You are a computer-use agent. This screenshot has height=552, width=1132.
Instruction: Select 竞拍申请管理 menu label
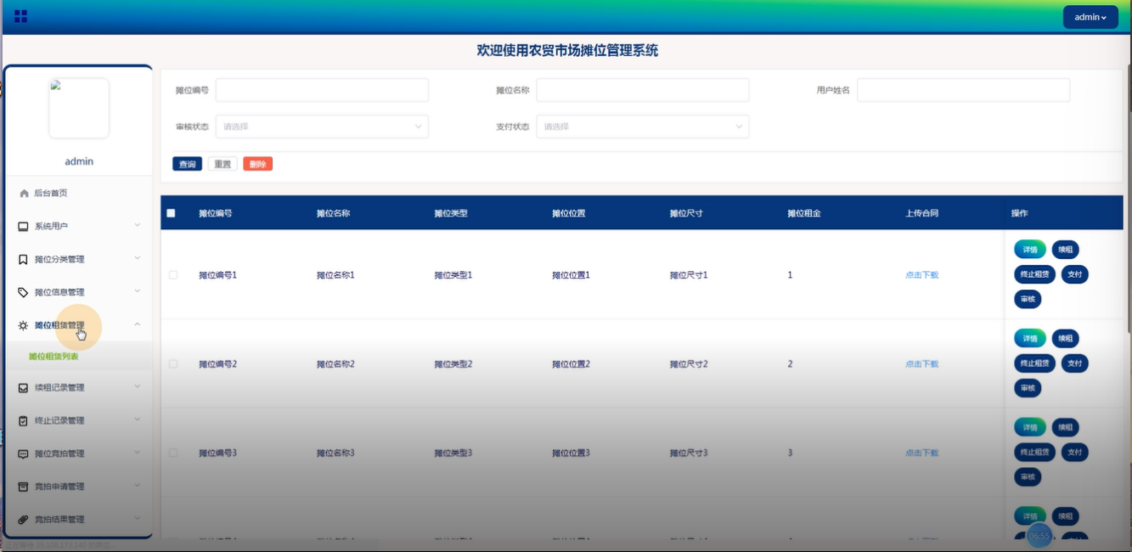tap(59, 487)
